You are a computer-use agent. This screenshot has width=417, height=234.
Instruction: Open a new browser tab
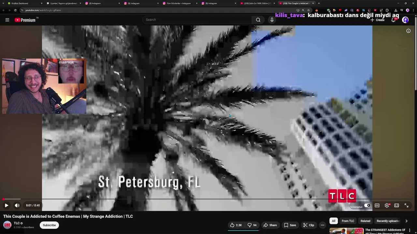pos(319,3)
